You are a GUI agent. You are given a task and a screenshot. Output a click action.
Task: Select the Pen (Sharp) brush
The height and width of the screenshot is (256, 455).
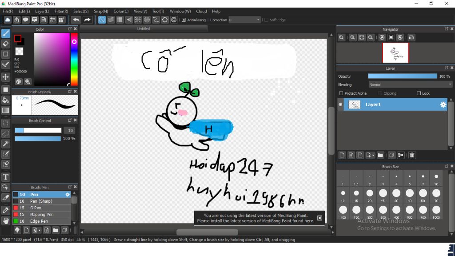[42, 201]
